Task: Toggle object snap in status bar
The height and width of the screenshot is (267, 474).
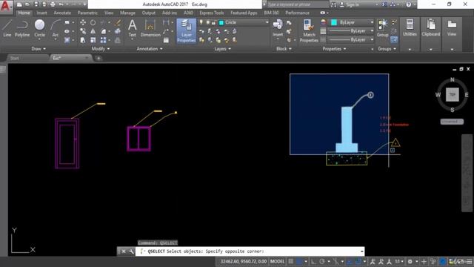Action: pos(358,261)
